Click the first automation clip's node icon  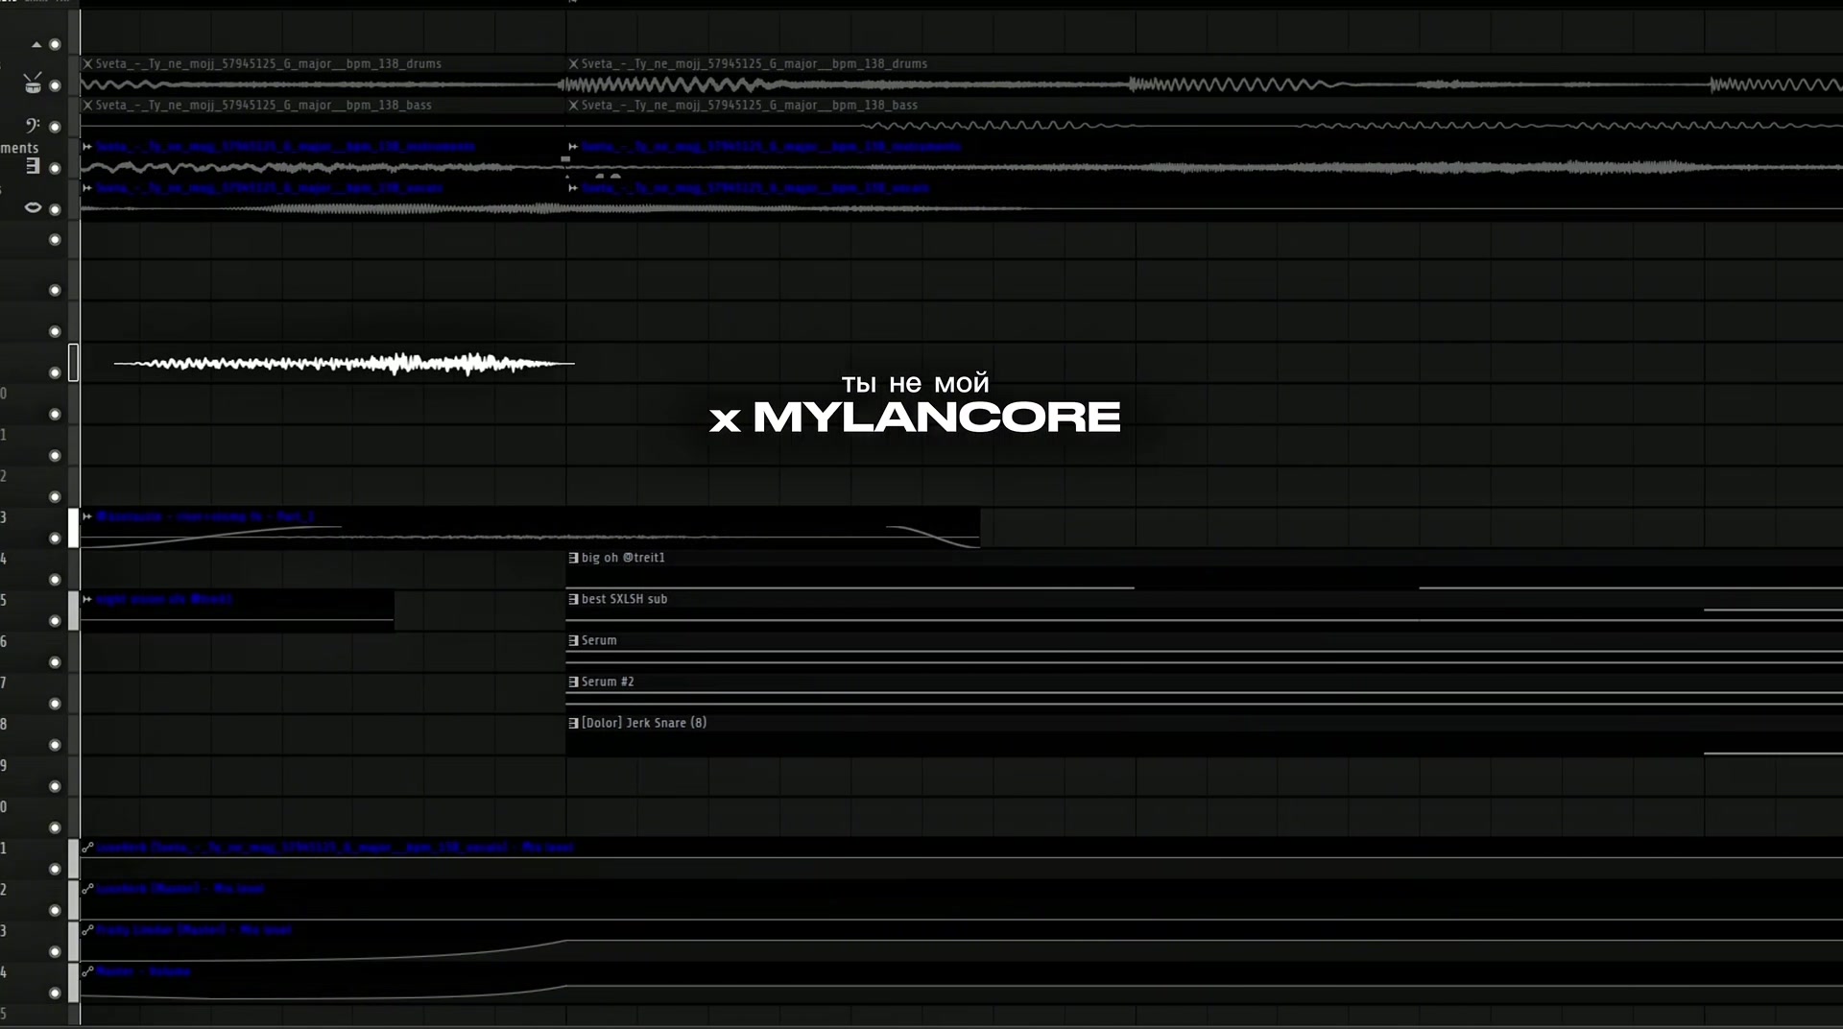87,848
